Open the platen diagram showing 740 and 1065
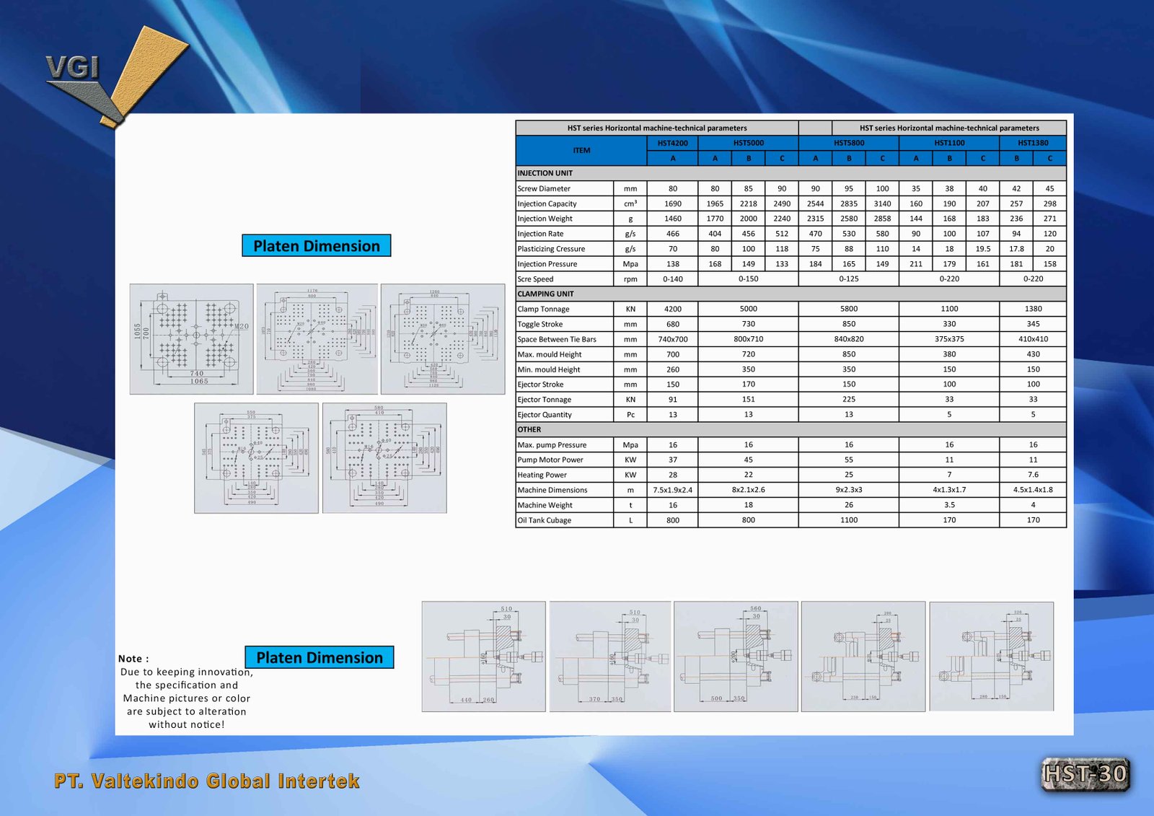Image resolution: width=1154 pixels, height=816 pixels. 191,339
